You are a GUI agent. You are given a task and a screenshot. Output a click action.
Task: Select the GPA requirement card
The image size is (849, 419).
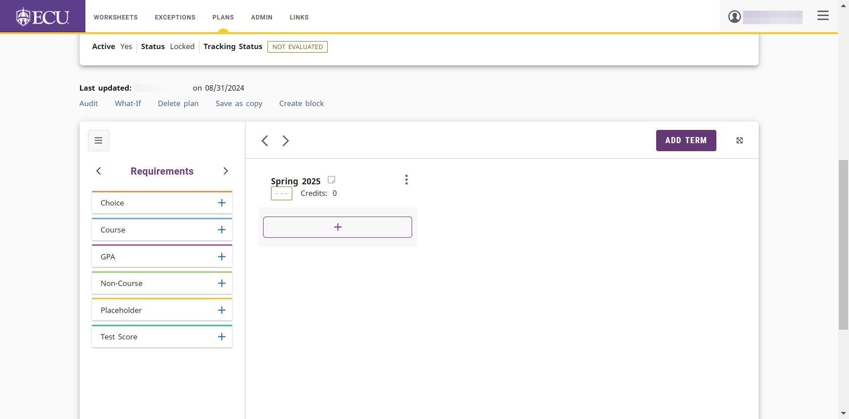(x=162, y=257)
